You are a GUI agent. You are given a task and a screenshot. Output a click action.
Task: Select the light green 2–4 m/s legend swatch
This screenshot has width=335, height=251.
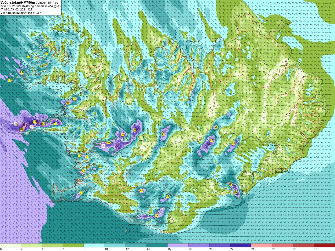(x=31, y=246)
